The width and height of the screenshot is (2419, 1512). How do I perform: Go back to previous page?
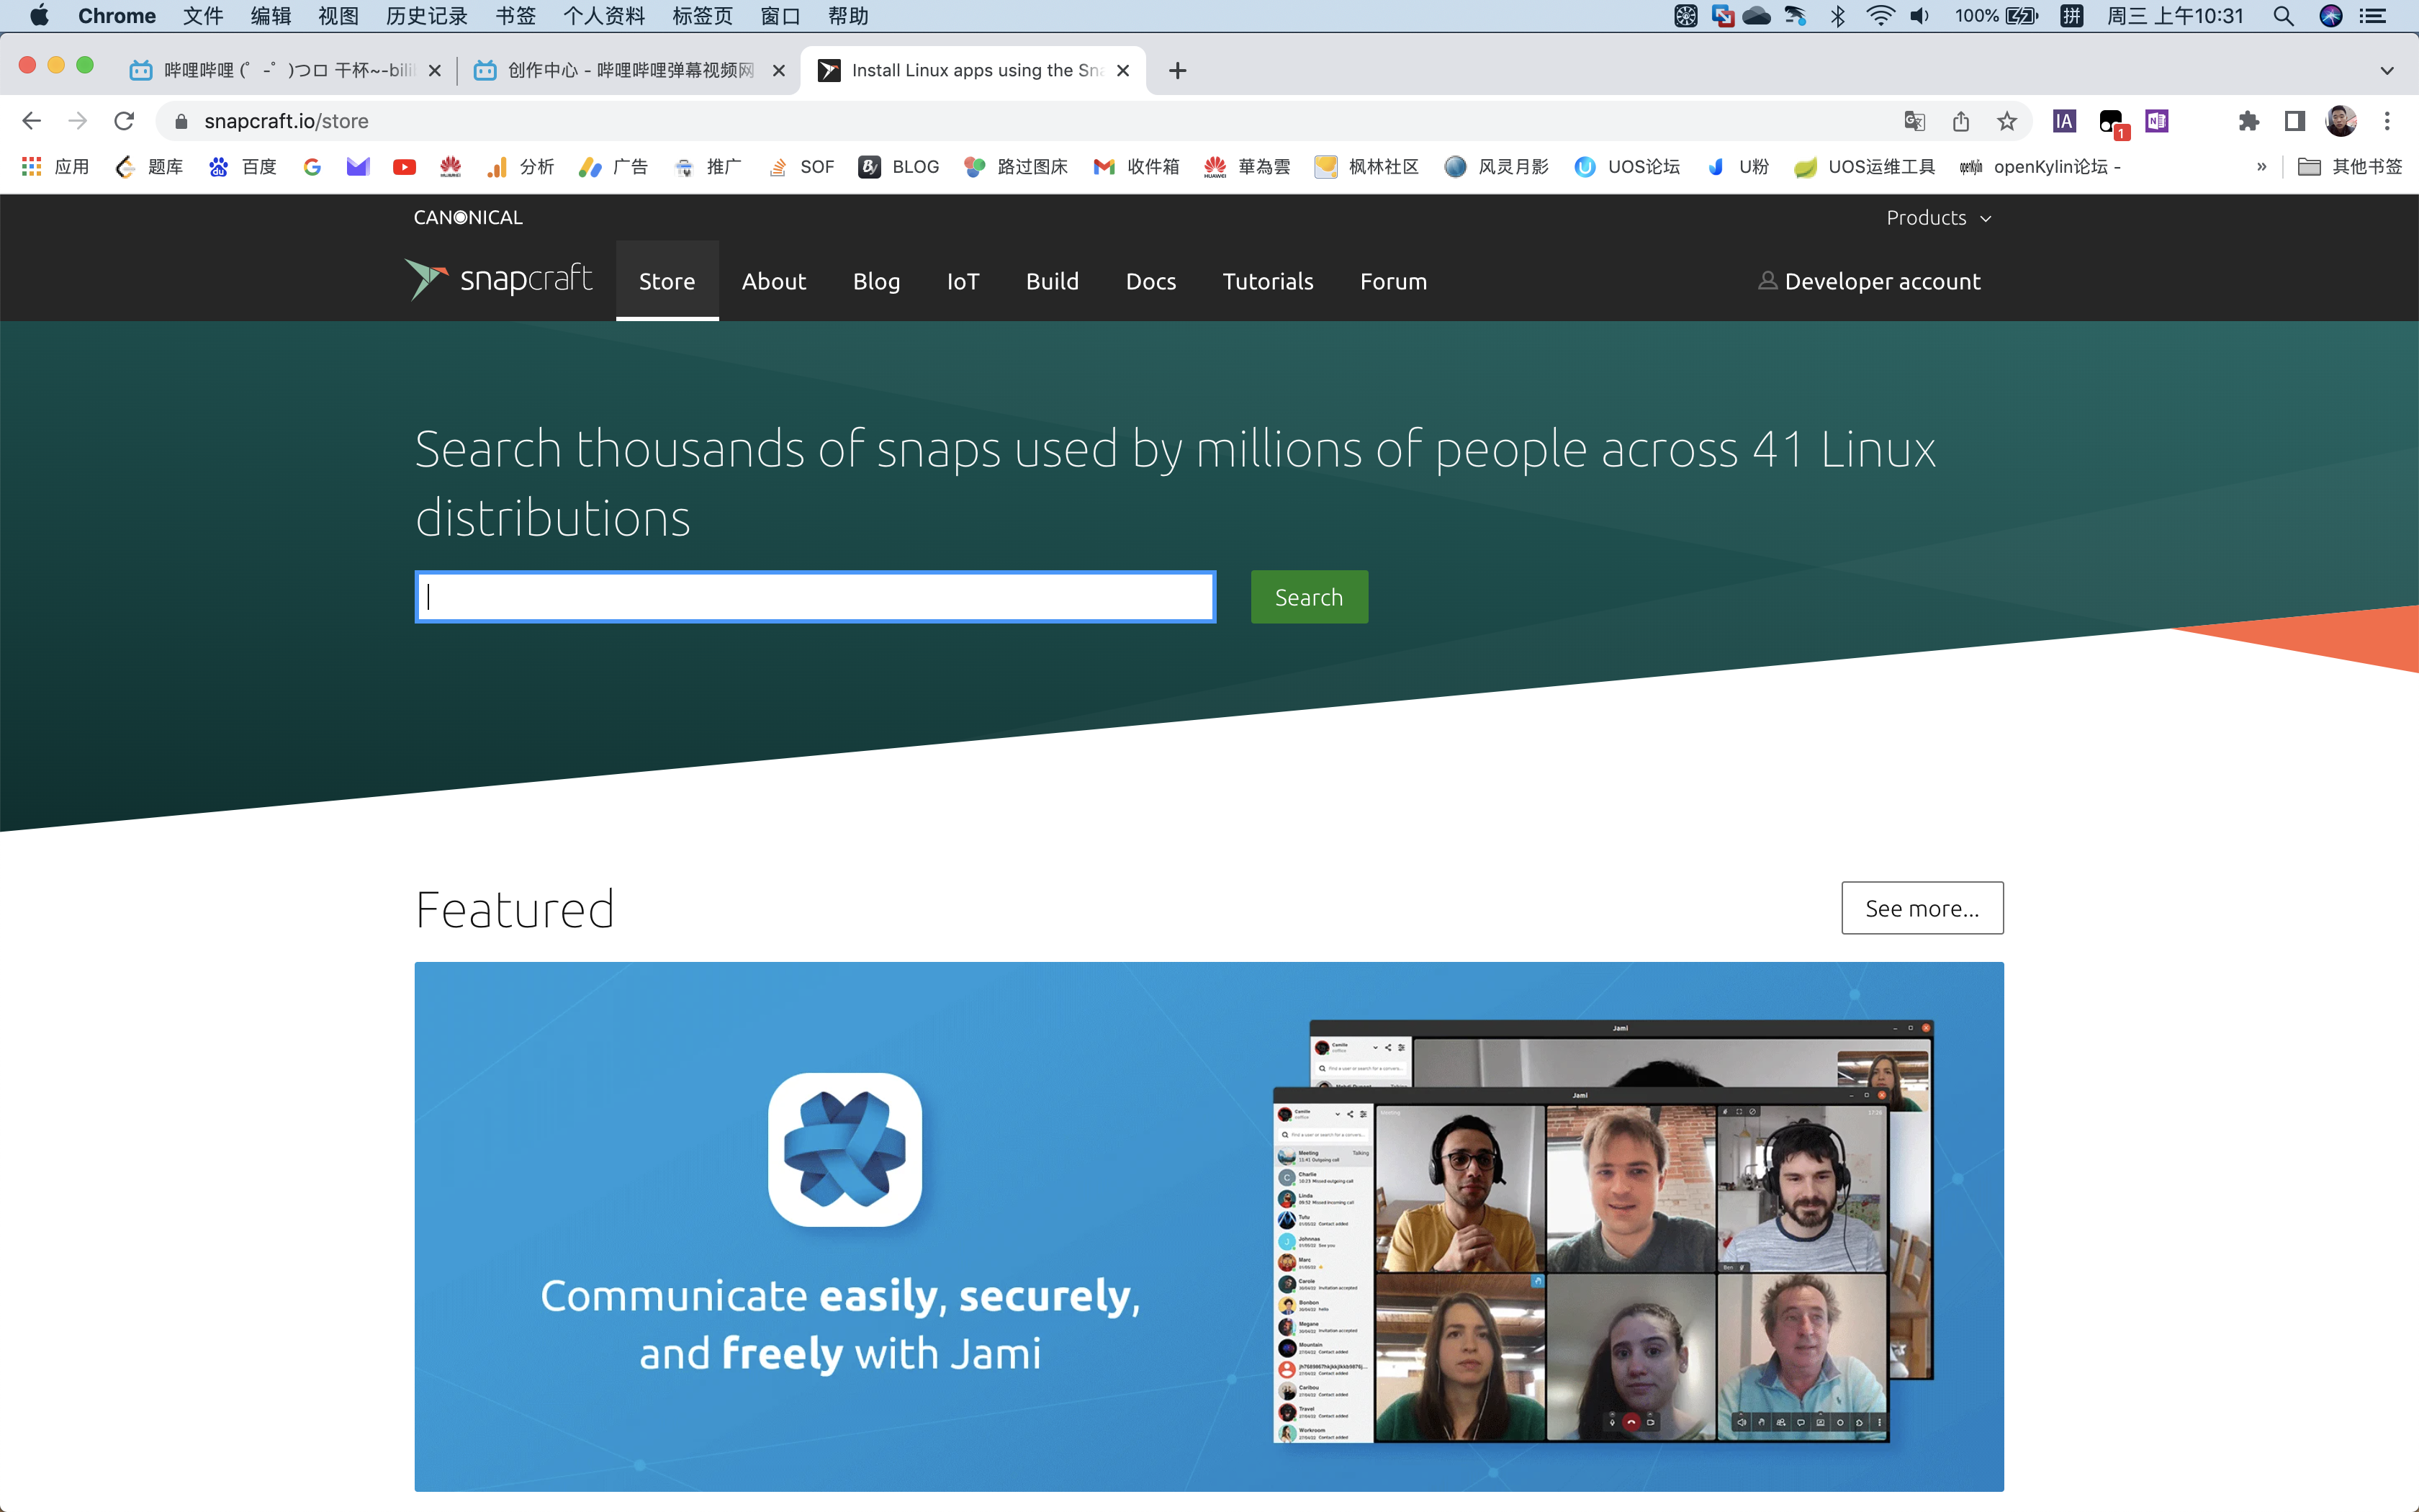(31, 121)
